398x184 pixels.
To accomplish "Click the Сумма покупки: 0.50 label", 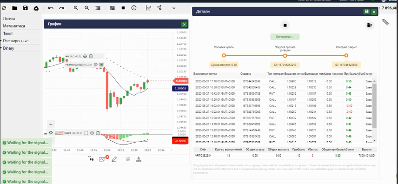I will point(224,65).
